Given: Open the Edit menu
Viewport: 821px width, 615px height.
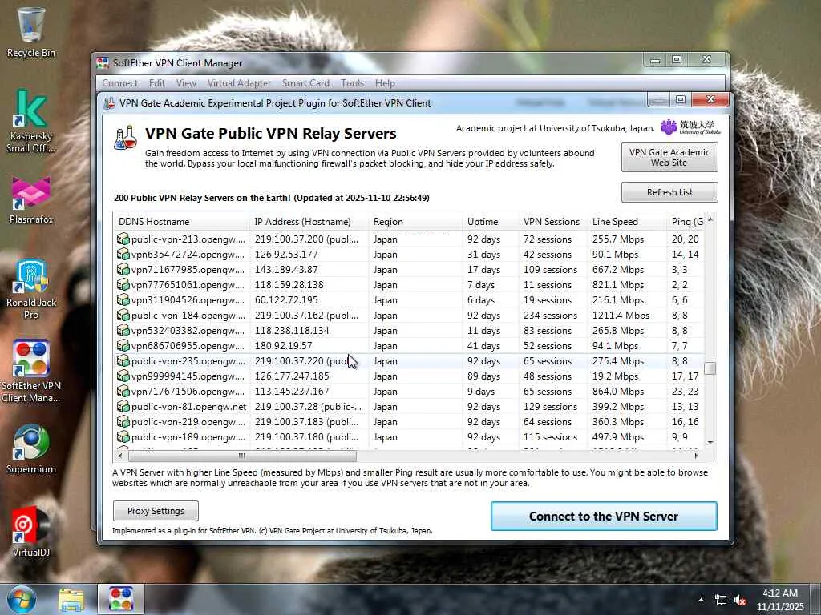Looking at the screenshot, I should point(156,83).
